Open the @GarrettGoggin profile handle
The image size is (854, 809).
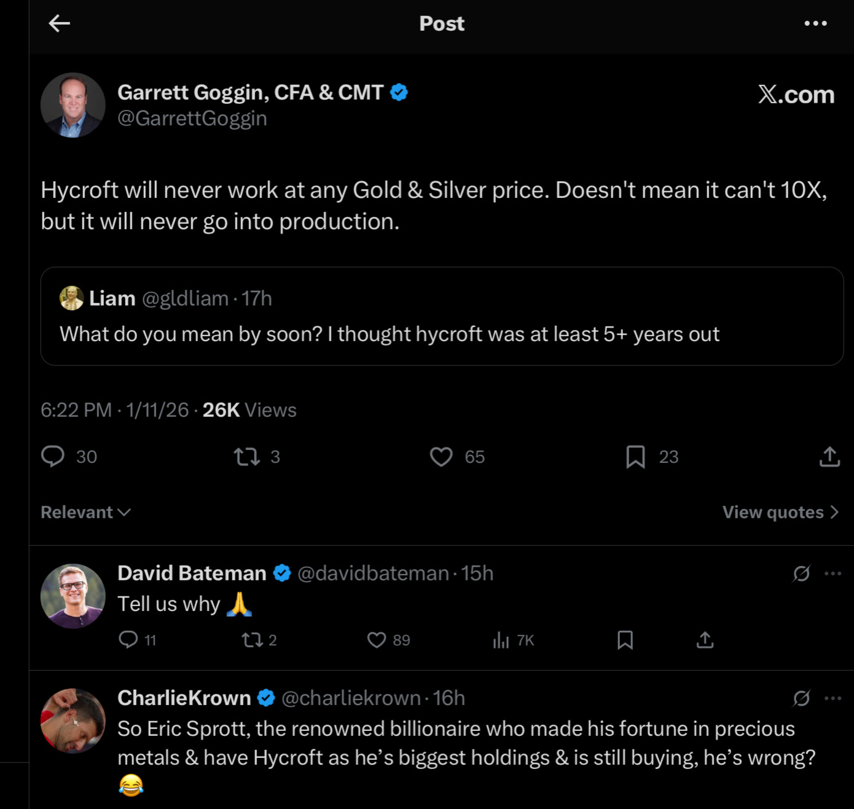click(192, 118)
